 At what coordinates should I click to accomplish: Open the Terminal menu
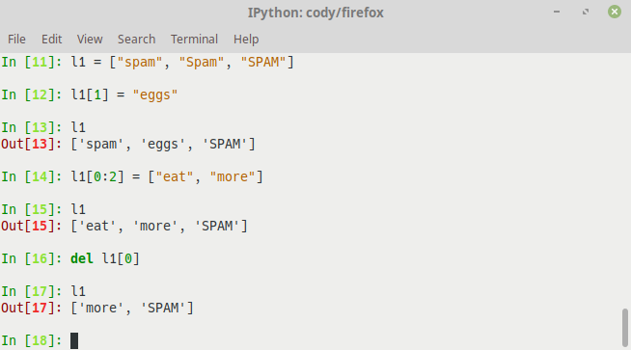click(194, 39)
